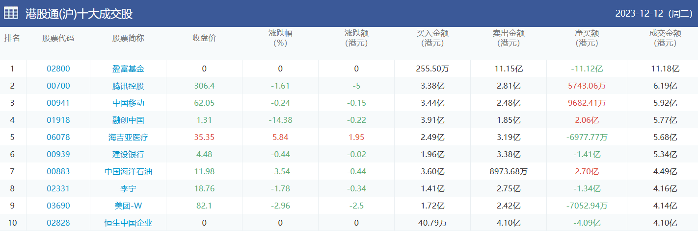The image size is (698, 231).
Task: Open 腾讯控股 stock name link
Action: 128,86
